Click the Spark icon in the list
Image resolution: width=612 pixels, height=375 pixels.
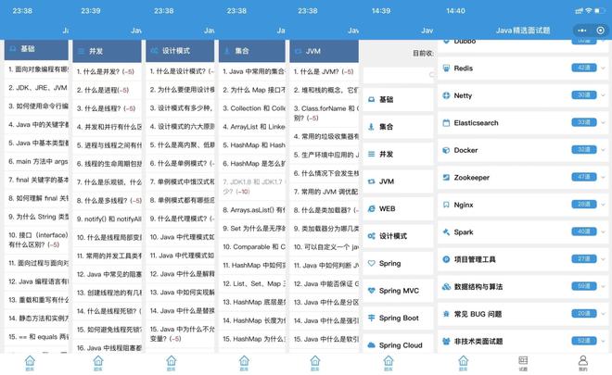pos(445,231)
